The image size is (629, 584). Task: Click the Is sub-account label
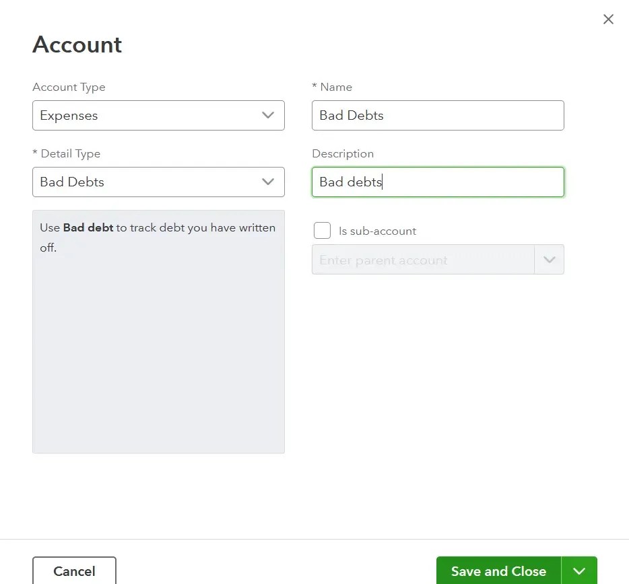(377, 230)
